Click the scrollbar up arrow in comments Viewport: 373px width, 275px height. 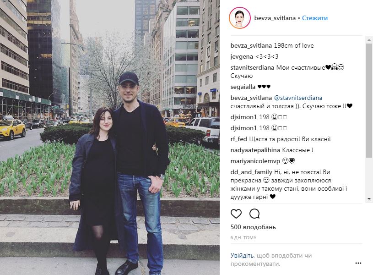tap(369, 40)
